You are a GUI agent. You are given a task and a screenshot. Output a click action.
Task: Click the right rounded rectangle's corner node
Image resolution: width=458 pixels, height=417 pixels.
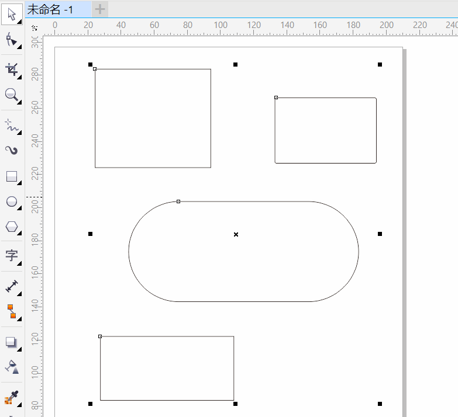click(276, 98)
